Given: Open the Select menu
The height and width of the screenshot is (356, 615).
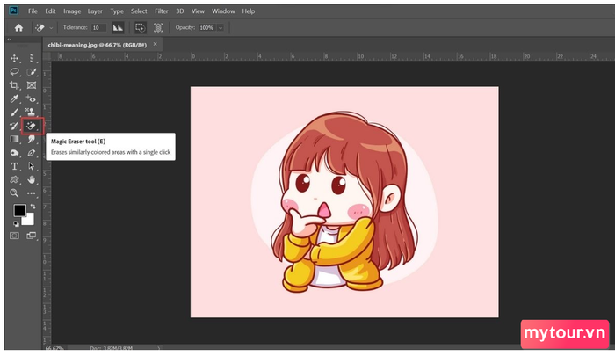Looking at the screenshot, I should [139, 11].
